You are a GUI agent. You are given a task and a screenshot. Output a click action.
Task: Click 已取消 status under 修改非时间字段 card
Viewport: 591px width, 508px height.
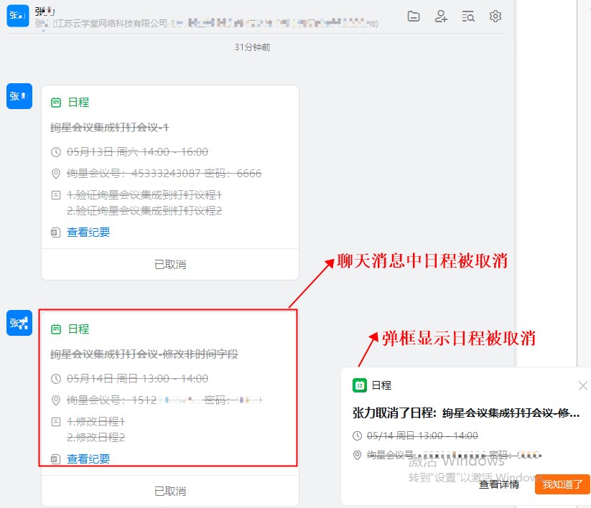[170, 491]
